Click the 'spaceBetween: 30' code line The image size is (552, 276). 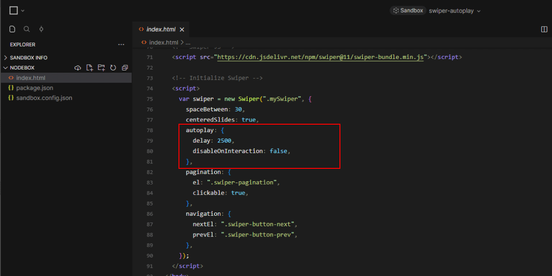215,109
